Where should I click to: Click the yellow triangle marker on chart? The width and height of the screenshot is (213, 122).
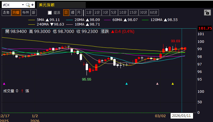[x=173, y=84]
